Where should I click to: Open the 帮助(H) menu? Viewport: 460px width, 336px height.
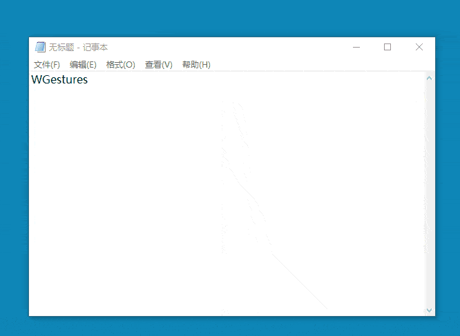pos(196,65)
